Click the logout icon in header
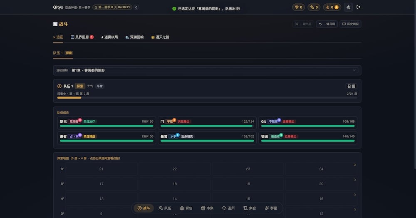 pyautogui.click(x=359, y=7)
